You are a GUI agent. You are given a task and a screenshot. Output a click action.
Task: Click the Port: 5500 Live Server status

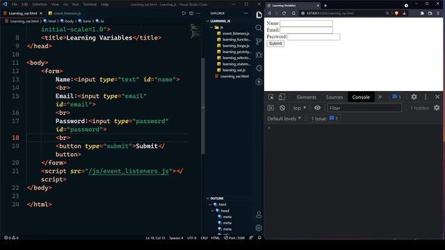tap(234, 237)
